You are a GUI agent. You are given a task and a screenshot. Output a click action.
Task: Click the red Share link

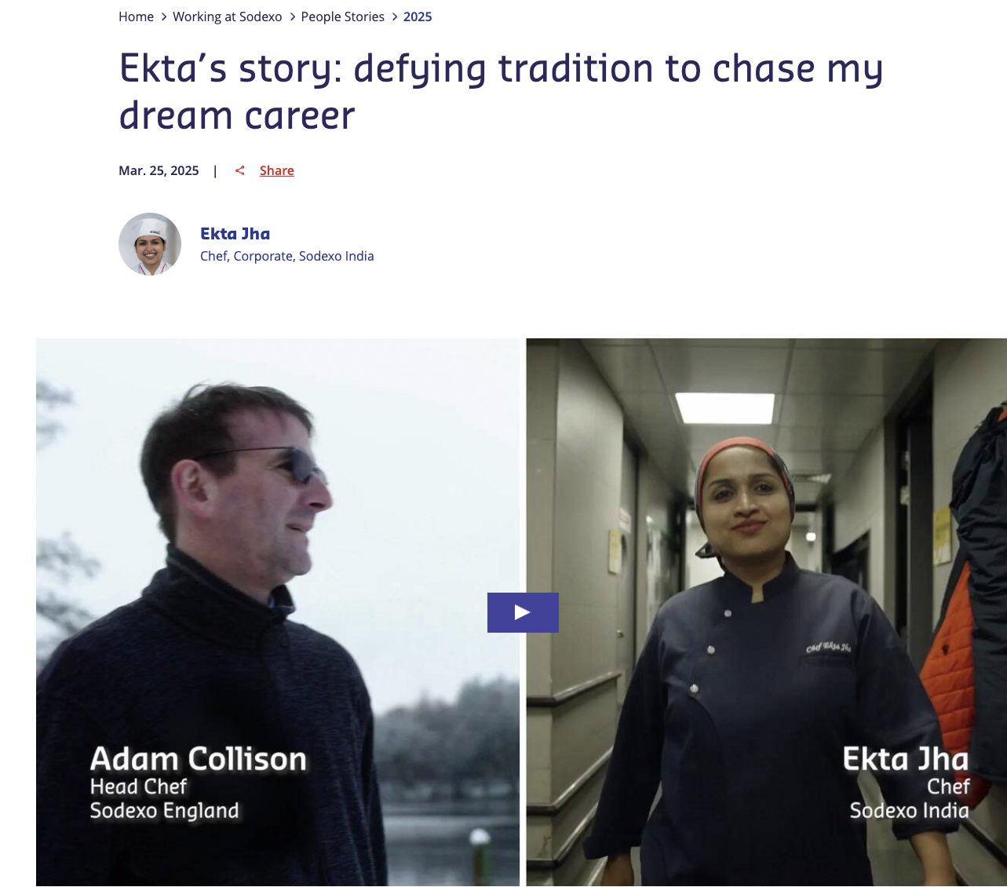click(x=277, y=170)
